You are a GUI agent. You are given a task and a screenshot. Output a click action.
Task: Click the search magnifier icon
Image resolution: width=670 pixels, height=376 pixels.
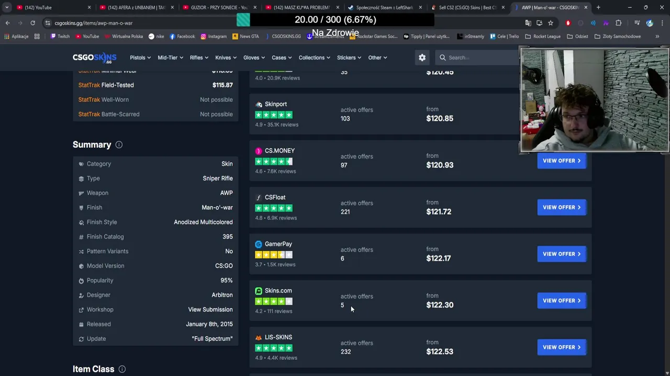pyautogui.click(x=443, y=57)
